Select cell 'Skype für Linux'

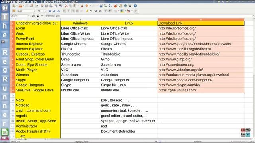129,85
